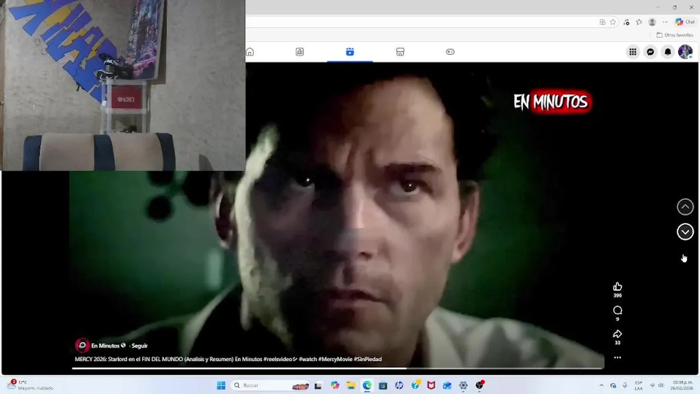
Task: Open Messenger chats
Action: (650, 52)
